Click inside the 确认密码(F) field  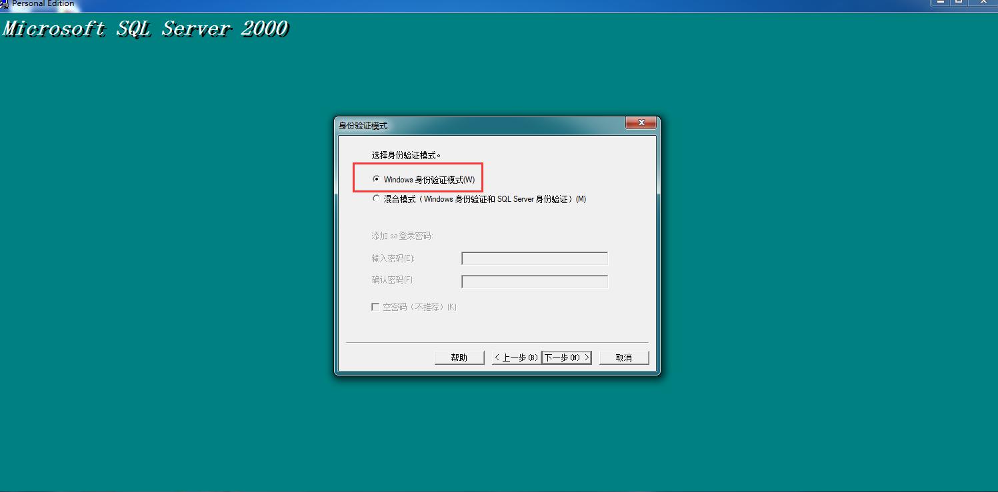click(533, 281)
